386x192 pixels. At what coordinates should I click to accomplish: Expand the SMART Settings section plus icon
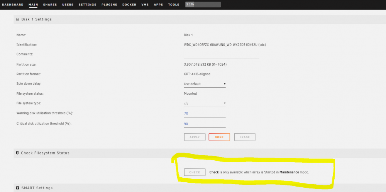[17, 188]
